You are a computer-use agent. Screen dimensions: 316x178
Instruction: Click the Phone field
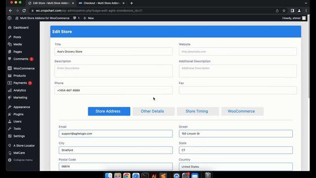[114, 90]
